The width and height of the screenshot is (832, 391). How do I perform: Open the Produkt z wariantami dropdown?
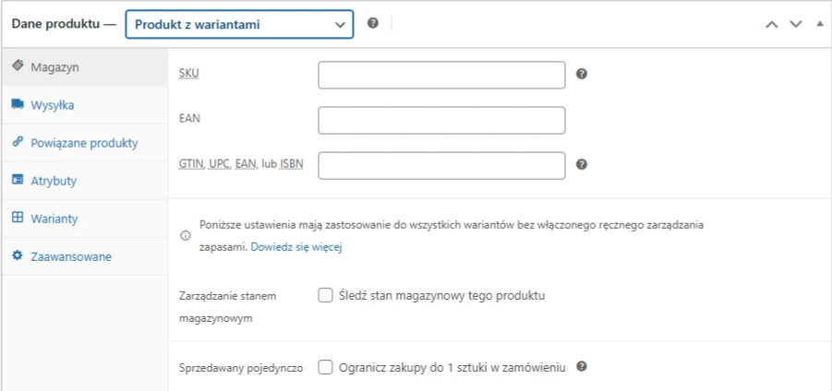(239, 24)
